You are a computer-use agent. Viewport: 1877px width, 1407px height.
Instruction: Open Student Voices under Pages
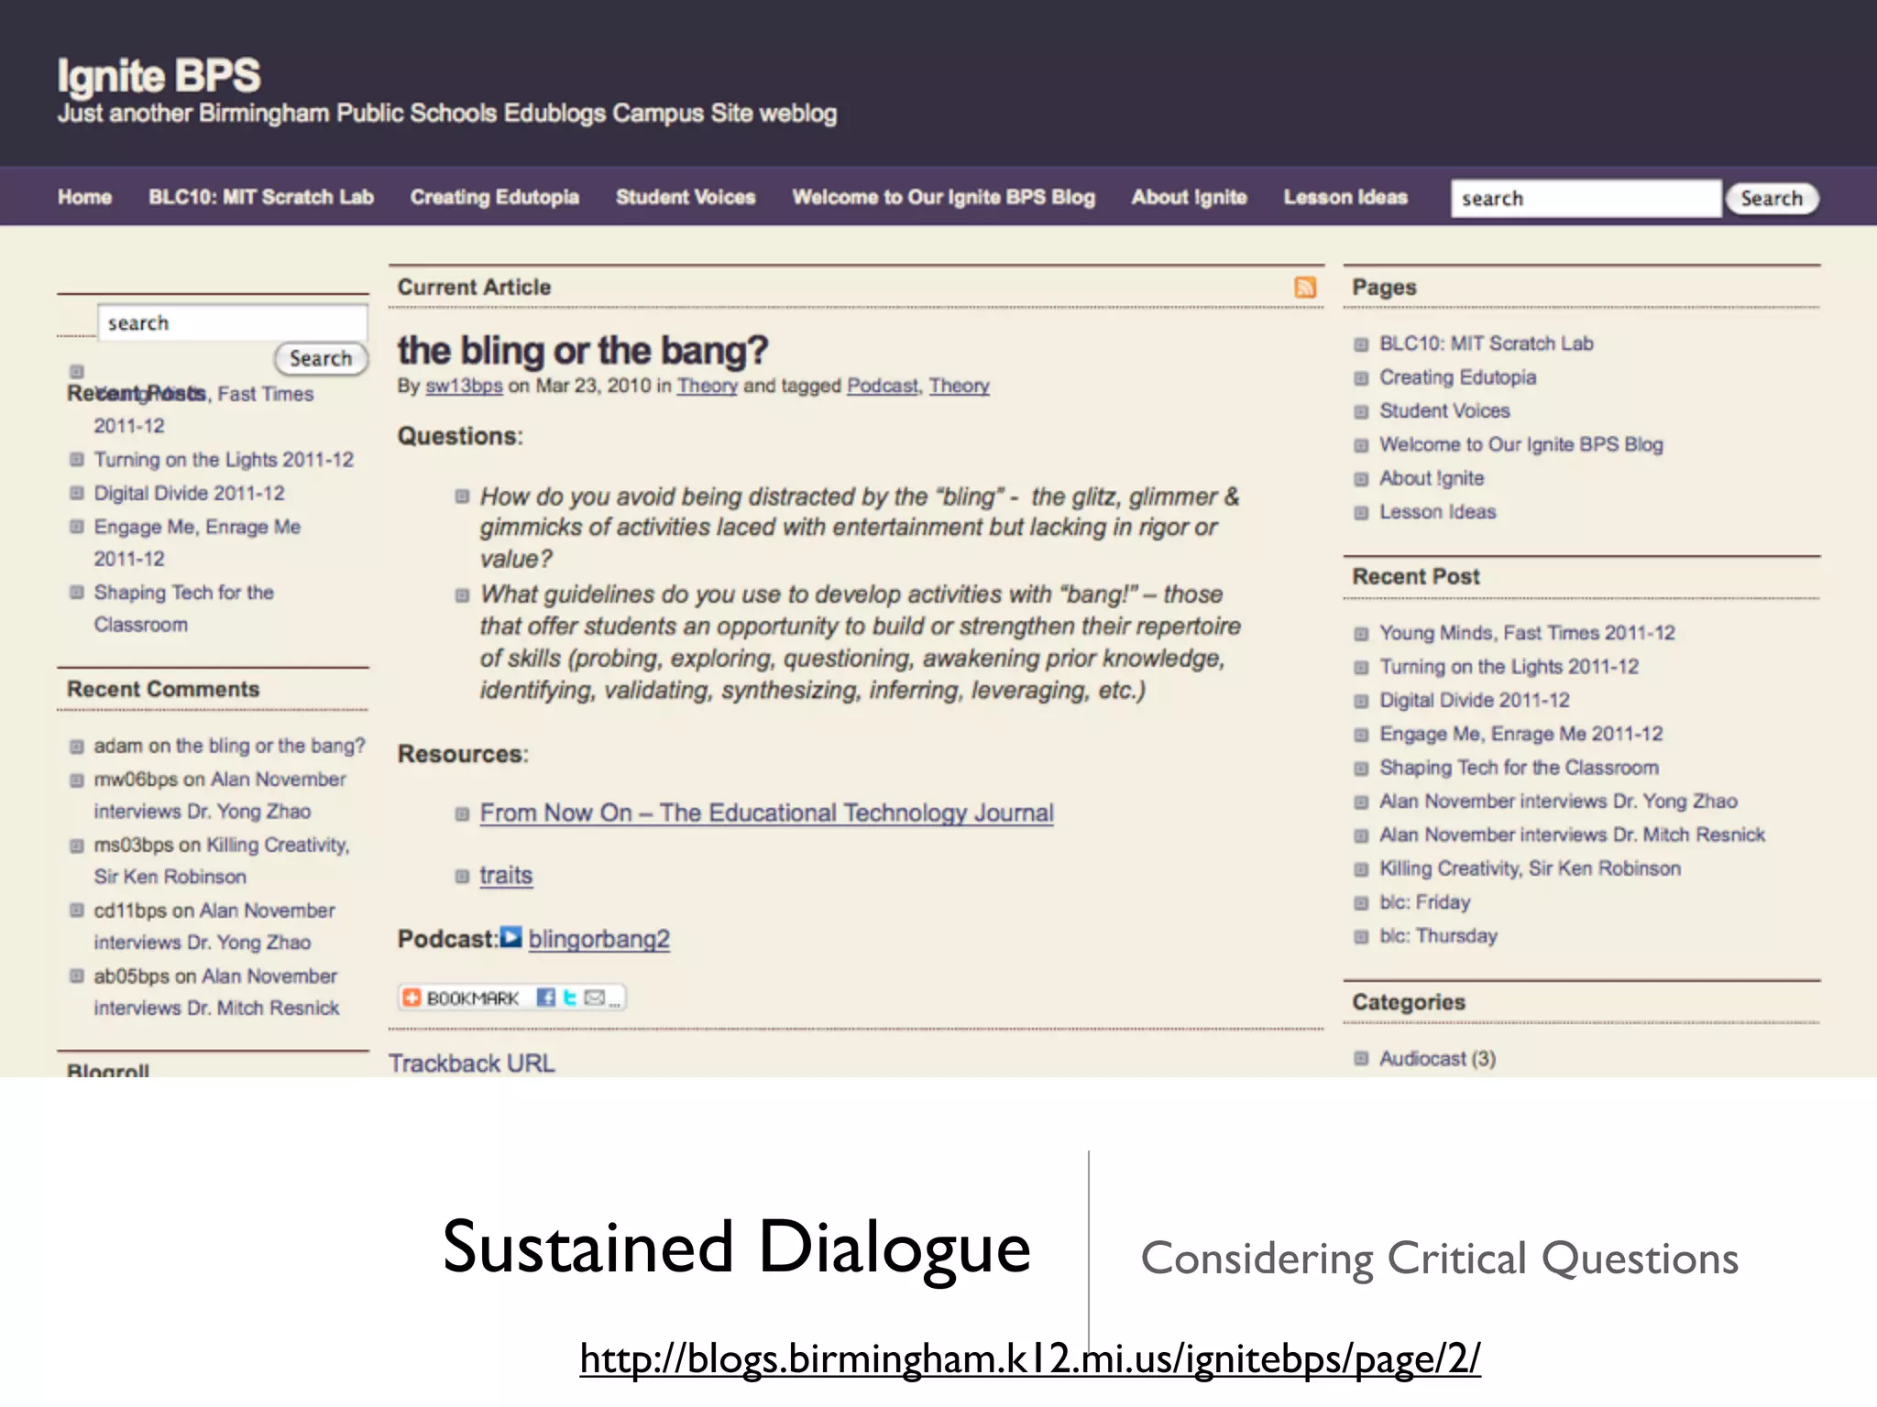tap(1444, 411)
